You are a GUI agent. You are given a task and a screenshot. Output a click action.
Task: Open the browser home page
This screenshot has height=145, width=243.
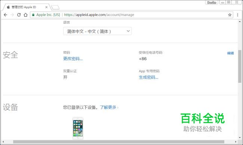25,15
